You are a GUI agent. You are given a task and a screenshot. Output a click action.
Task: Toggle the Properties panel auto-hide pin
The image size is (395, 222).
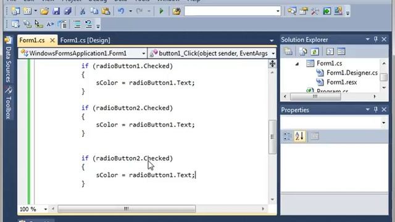[x=376, y=110]
